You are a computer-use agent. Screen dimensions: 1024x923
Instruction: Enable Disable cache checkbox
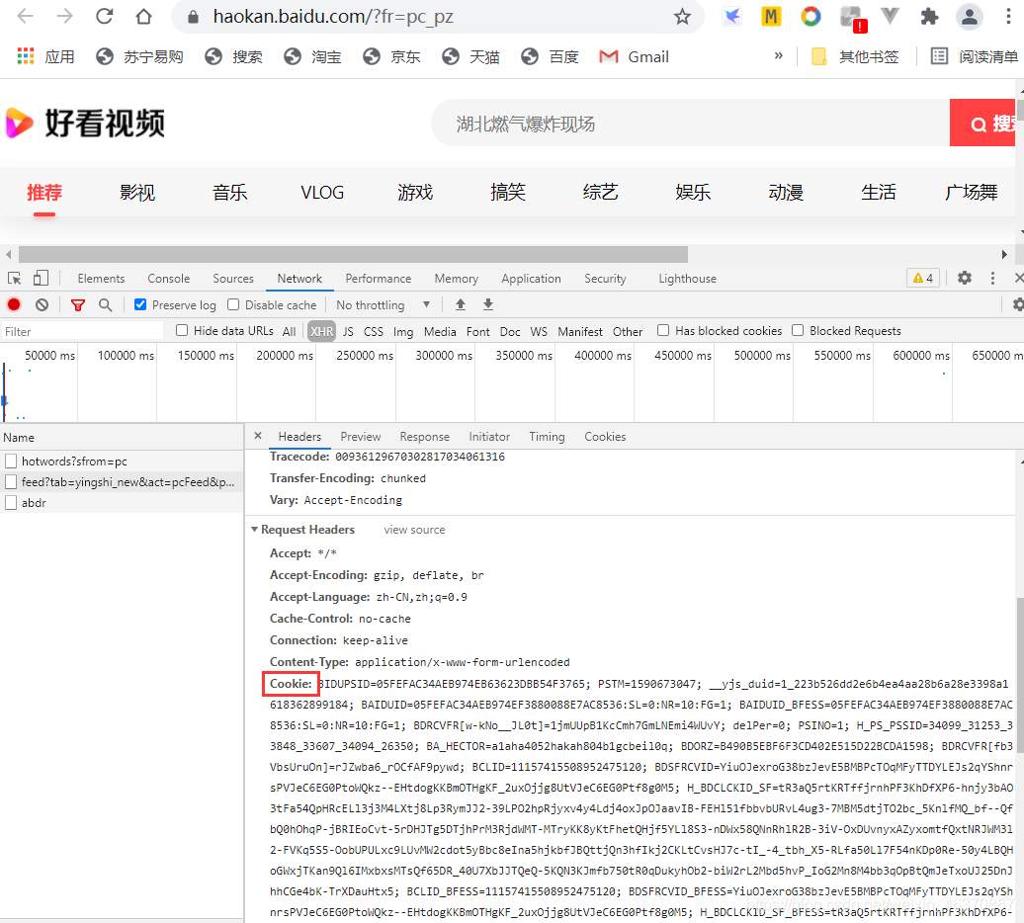(233, 304)
